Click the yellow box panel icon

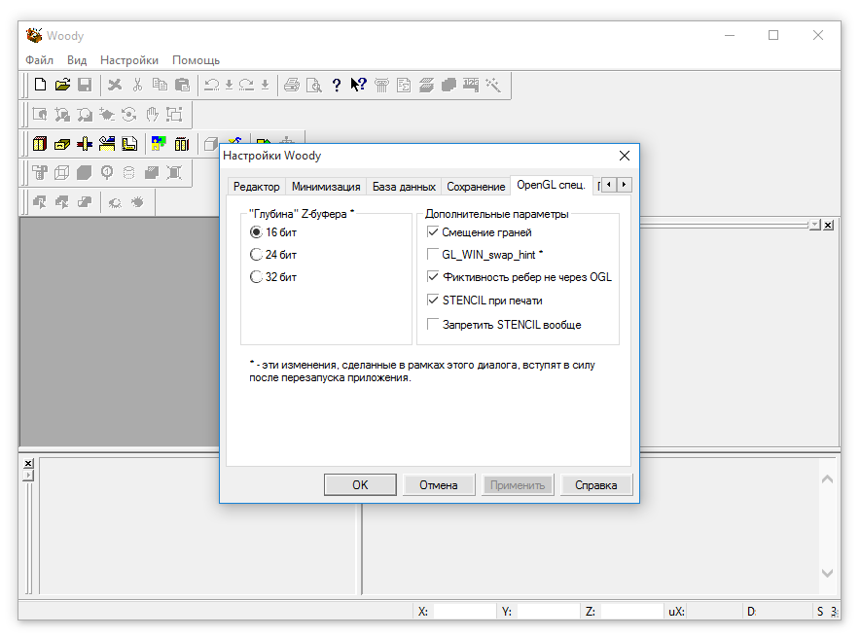pyautogui.click(x=62, y=144)
